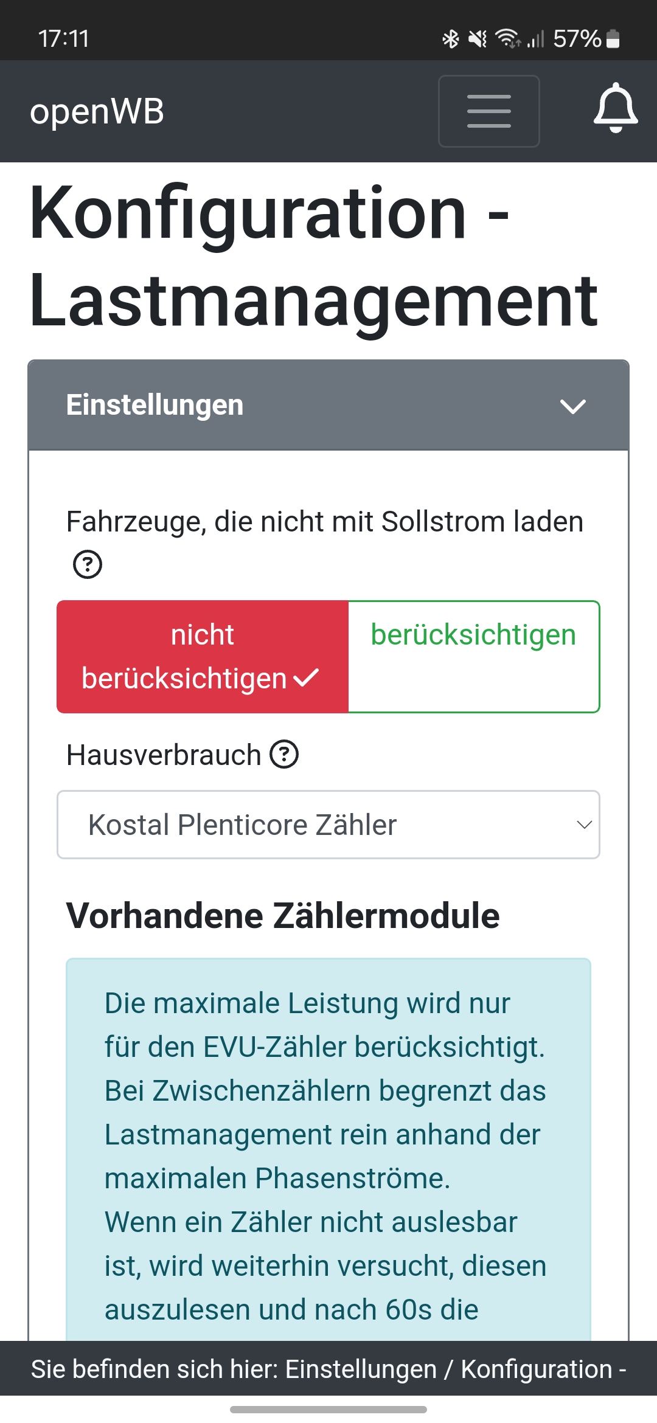This screenshot has width=657, height=1423.
Task: Tap the muted sound status icon
Action: point(478,40)
